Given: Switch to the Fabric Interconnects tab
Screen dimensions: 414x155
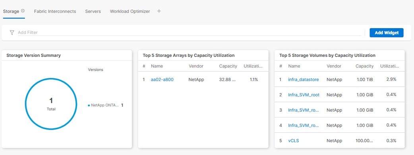Looking at the screenshot, I should 55,11.
